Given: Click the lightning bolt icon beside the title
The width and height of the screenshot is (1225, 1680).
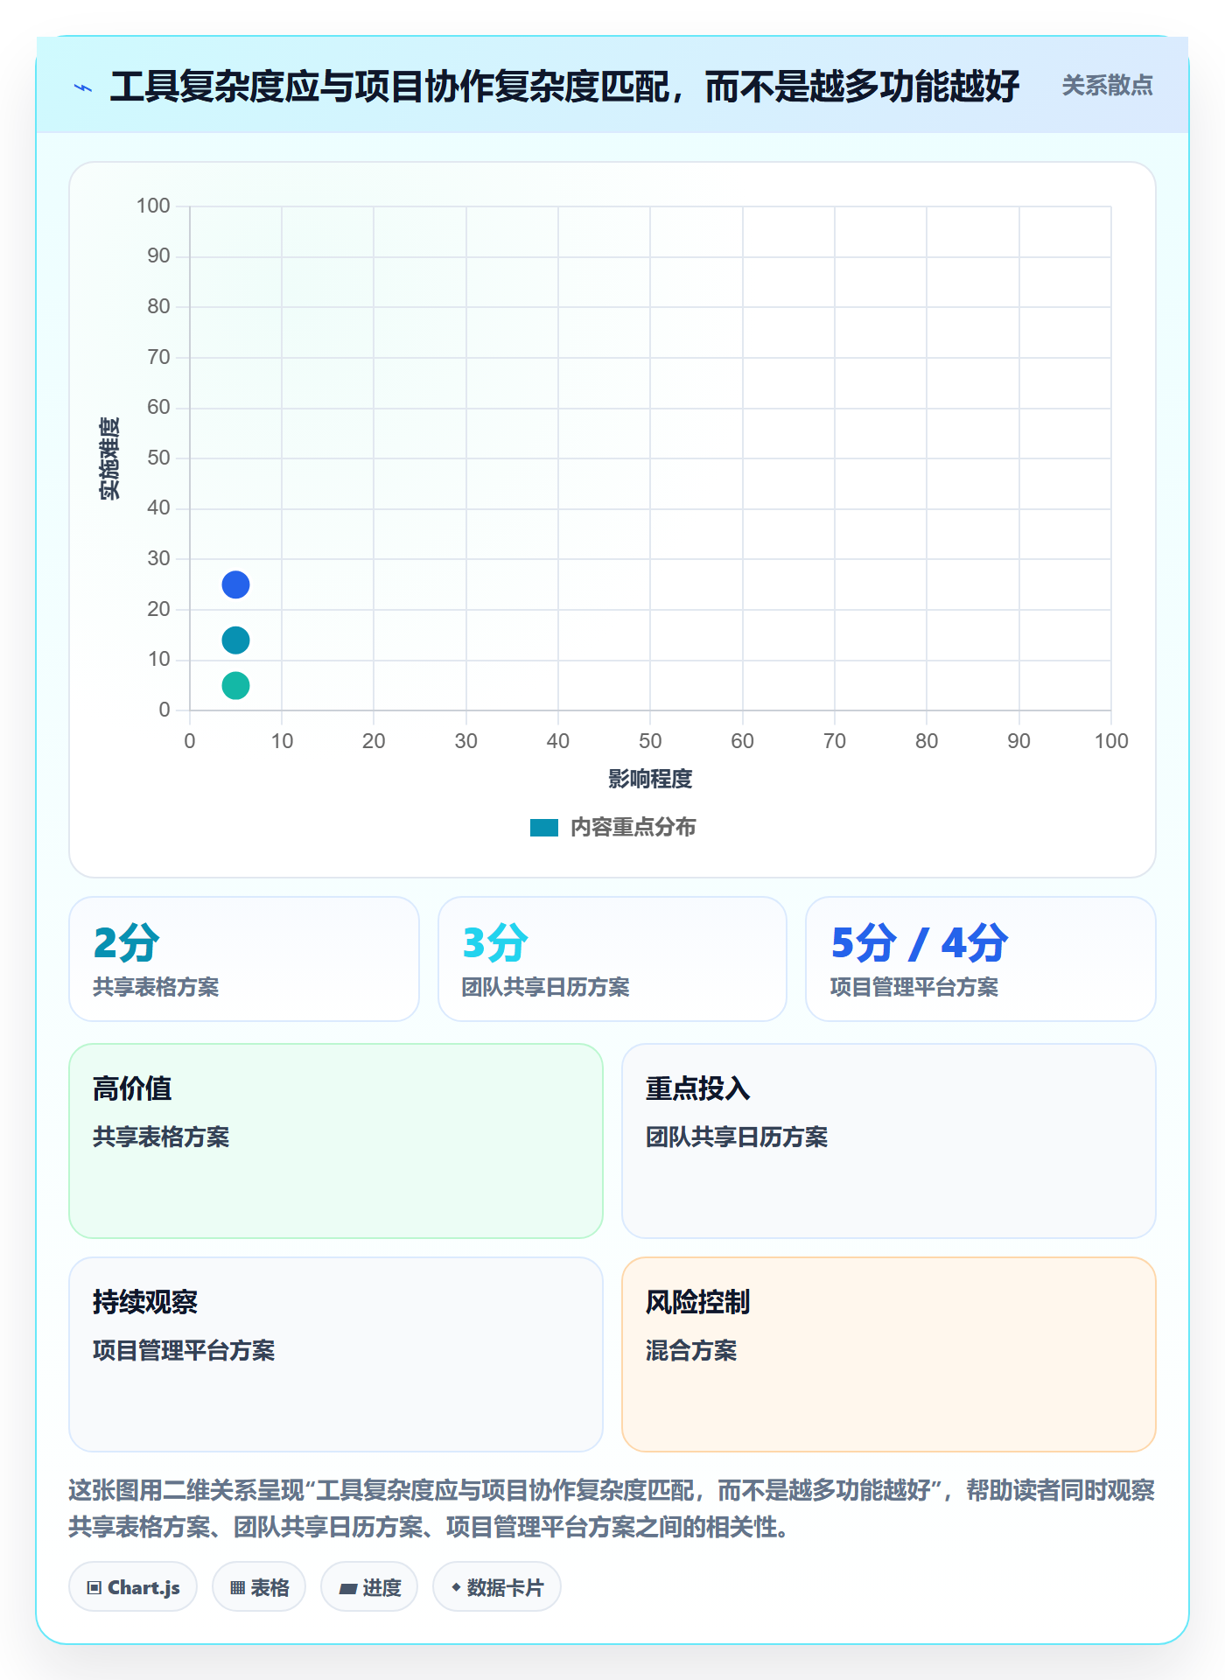Looking at the screenshot, I should click(x=83, y=87).
